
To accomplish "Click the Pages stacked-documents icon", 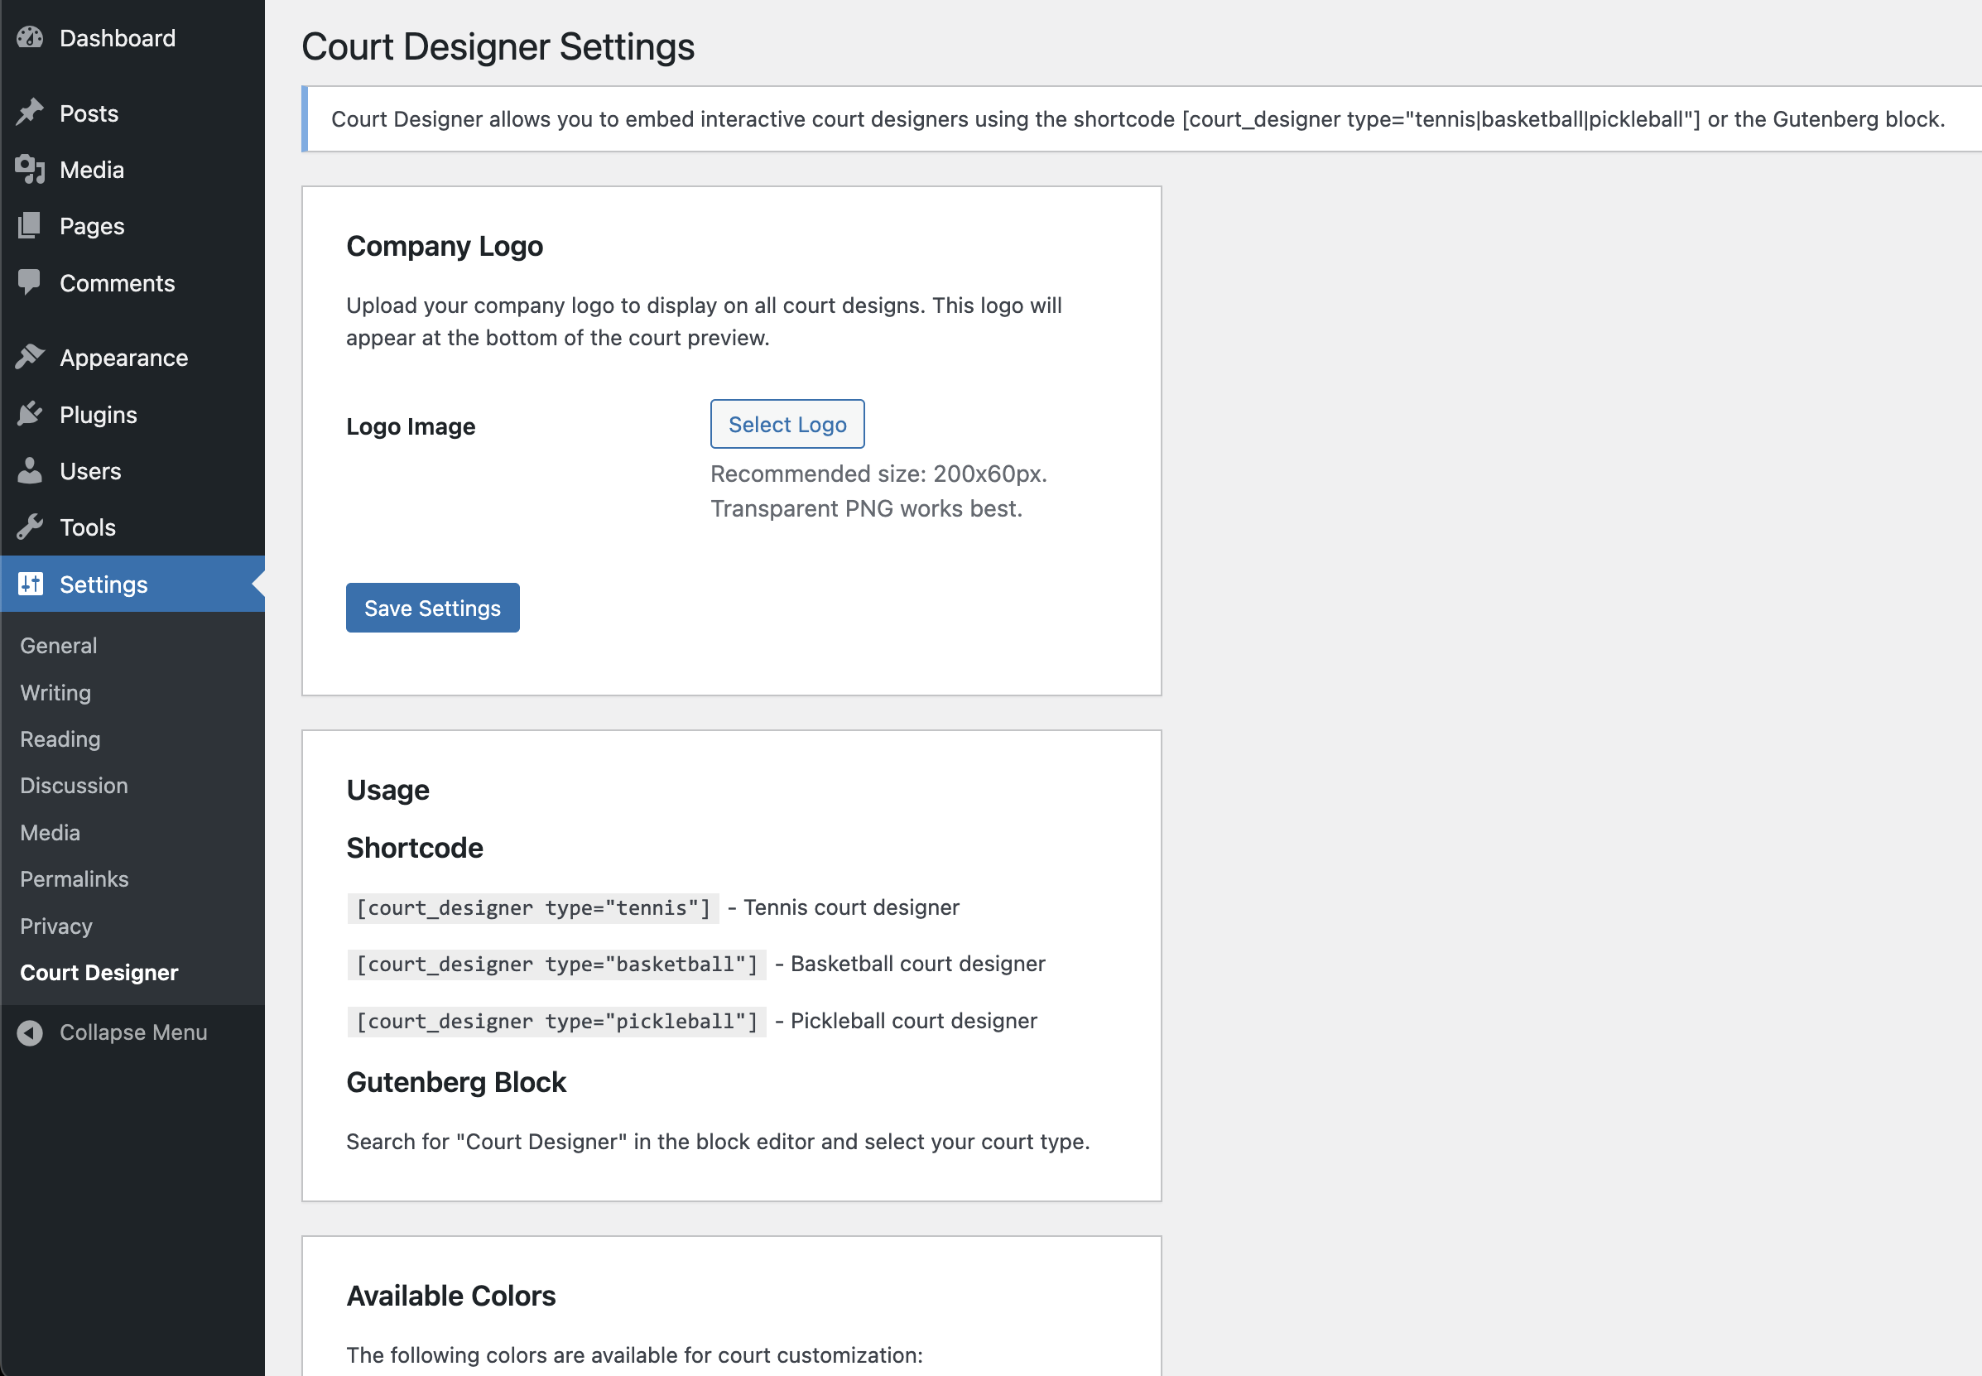I will [x=31, y=226].
